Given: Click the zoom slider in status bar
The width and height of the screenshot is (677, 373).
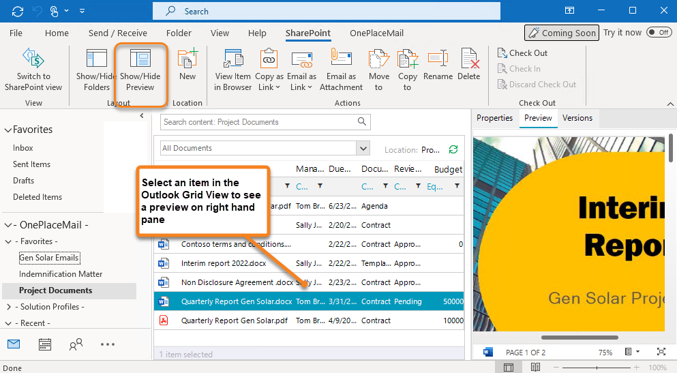Looking at the screenshot, I should 597,368.
